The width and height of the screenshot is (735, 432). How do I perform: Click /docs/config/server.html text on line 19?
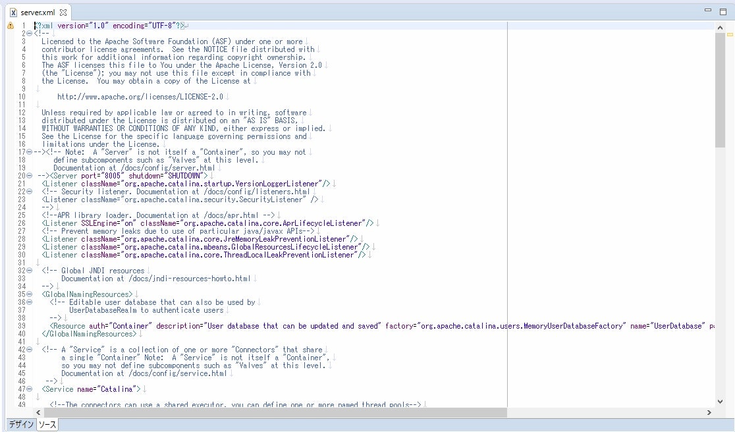pyautogui.click(x=168, y=168)
